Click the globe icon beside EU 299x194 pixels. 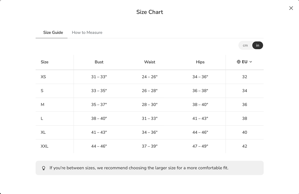coord(239,62)
